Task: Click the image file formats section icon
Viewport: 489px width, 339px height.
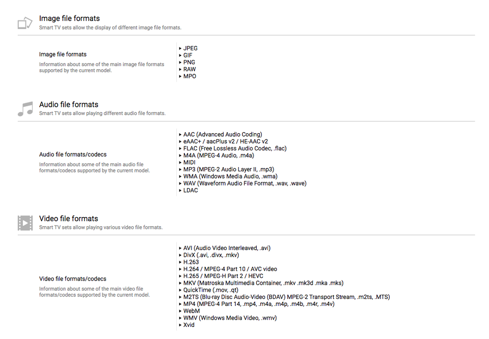Action: (x=25, y=23)
